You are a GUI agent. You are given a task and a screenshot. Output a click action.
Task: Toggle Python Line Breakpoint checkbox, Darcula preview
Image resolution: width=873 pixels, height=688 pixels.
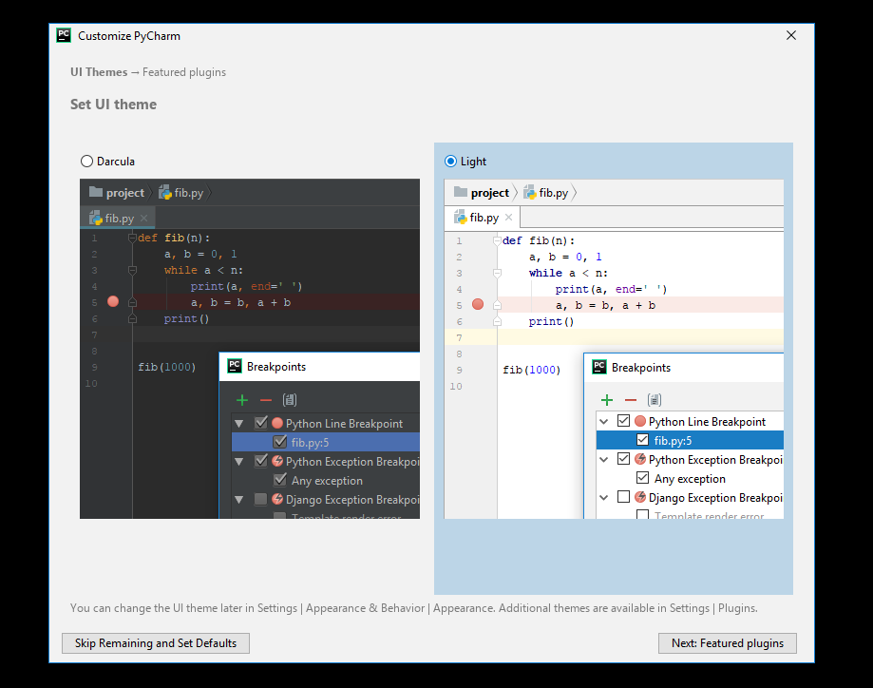(x=260, y=423)
